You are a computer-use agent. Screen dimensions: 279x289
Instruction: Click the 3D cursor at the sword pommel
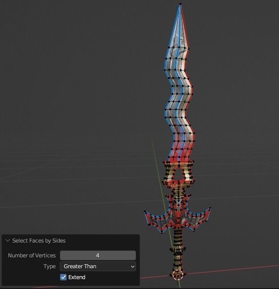178,275
